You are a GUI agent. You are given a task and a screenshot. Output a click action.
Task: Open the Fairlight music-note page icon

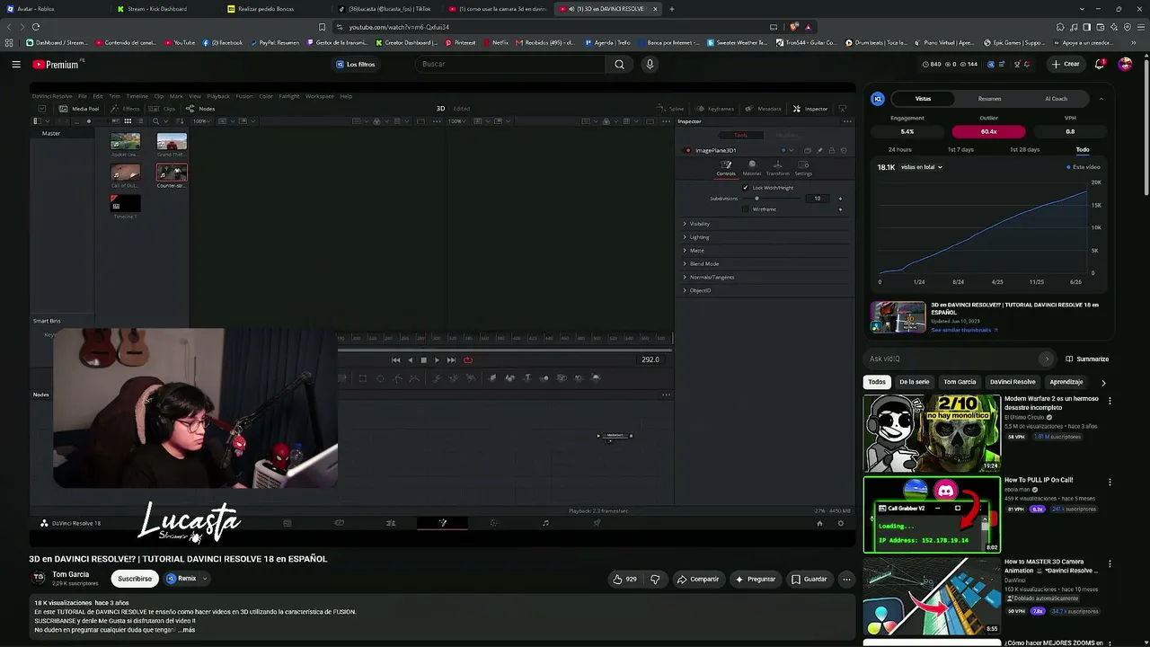[x=545, y=523]
